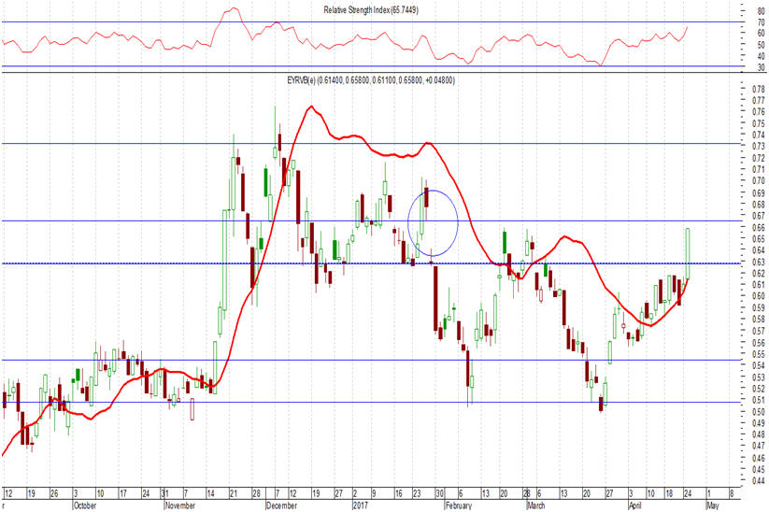The height and width of the screenshot is (512, 769).
Task: Click date tick 14 on time axis
Action: coord(210,493)
